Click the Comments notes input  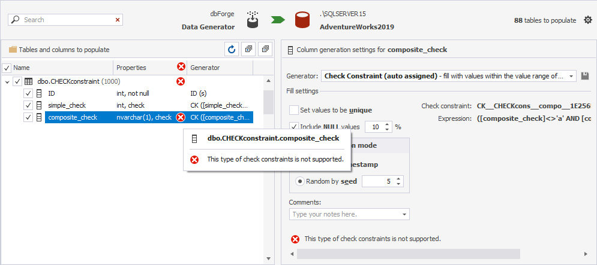(344, 215)
